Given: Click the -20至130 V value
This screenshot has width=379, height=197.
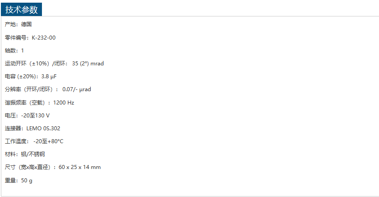Looking at the screenshot, I should (35, 116).
